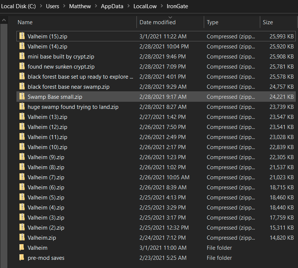Select IronGate in the address bar
Screen dimensions: 298x268
pyautogui.click(x=177, y=6)
